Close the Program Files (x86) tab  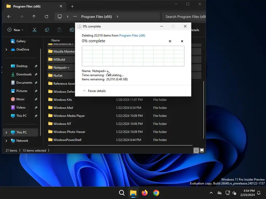pos(61,6)
